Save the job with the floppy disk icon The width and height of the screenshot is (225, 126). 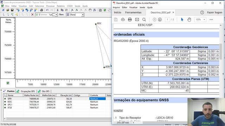pyautogui.click(x=12, y=10)
